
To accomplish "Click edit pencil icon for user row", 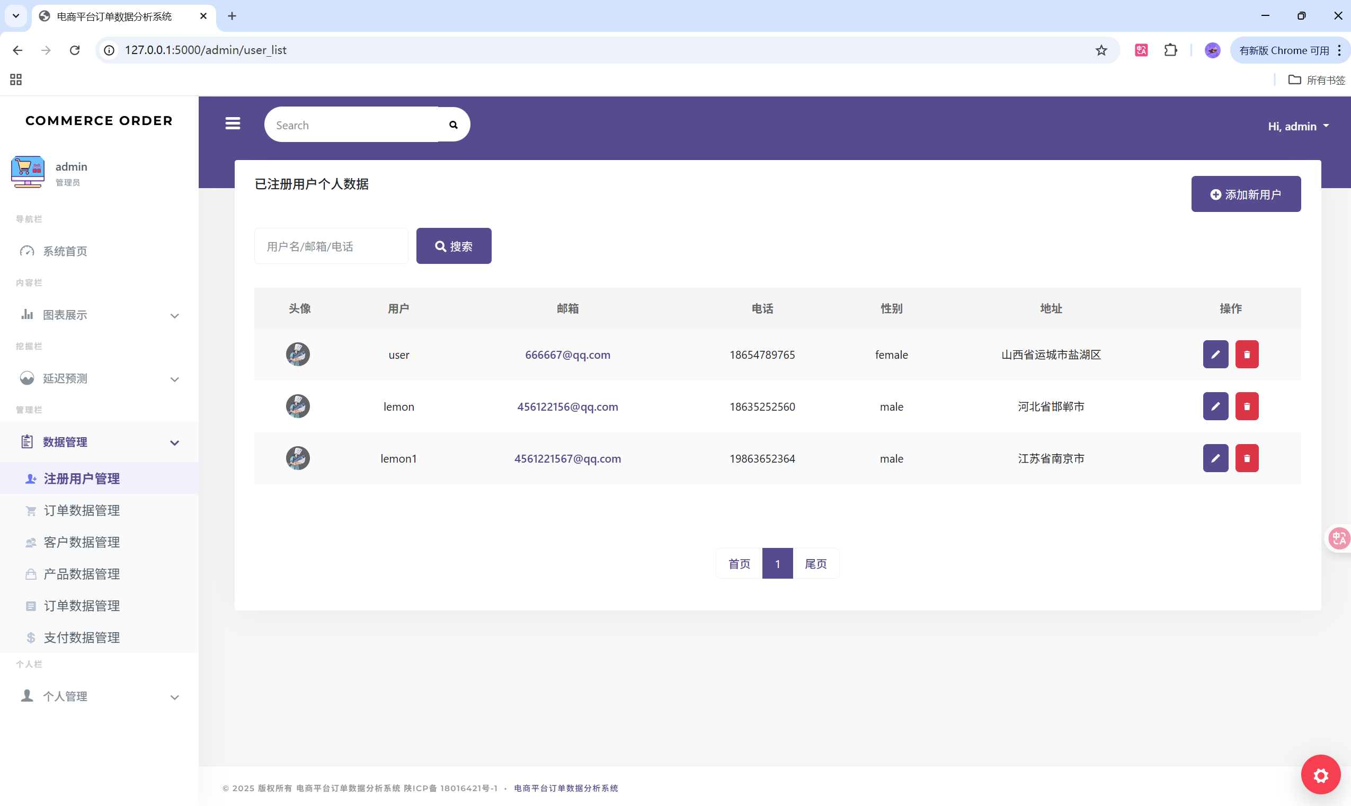I will coord(1215,354).
